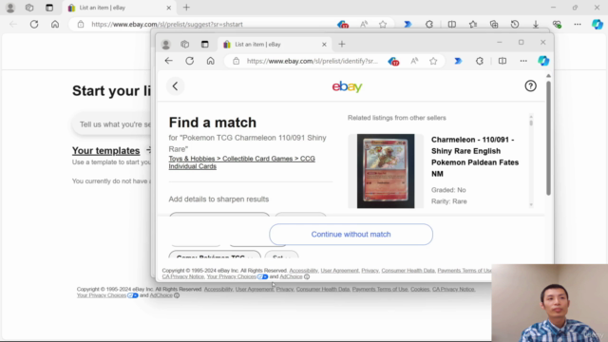Add page to favorites in front window
The width and height of the screenshot is (608, 342).
(433, 61)
